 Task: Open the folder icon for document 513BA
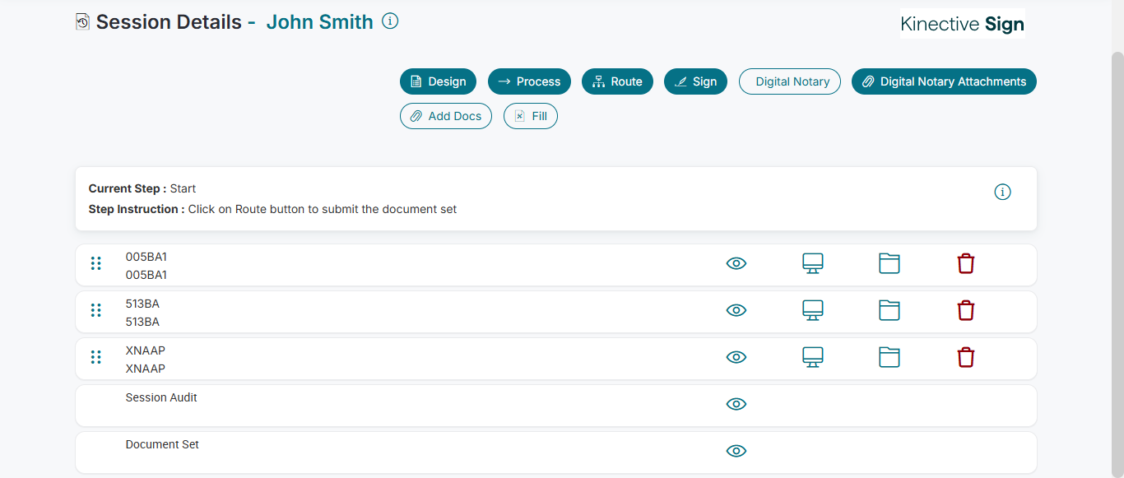pyautogui.click(x=889, y=311)
